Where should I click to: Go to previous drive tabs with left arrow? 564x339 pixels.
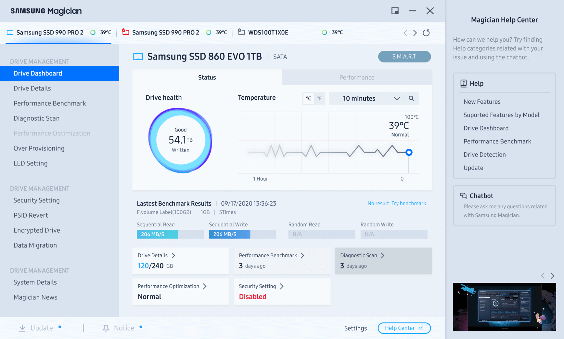coord(405,33)
